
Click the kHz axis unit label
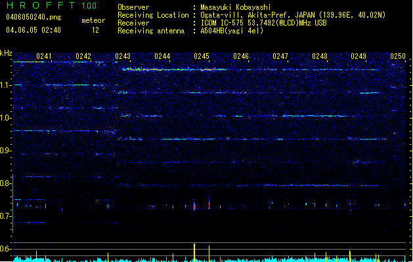(6, 53)
